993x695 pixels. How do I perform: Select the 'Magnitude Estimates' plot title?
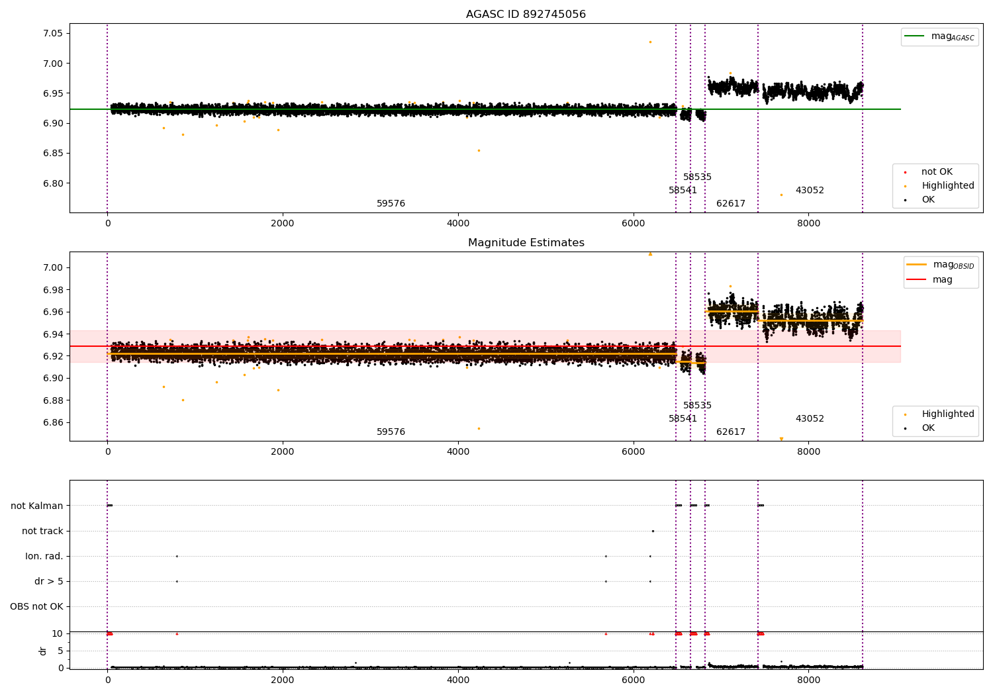click(x=526, y=243)
